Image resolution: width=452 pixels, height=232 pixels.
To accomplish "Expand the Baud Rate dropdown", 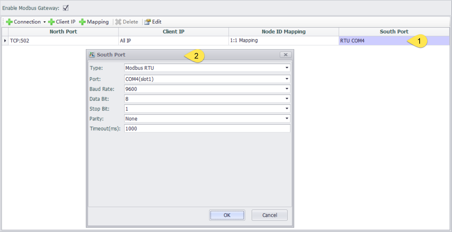I will pyautogui.click(x=287, y=89).
